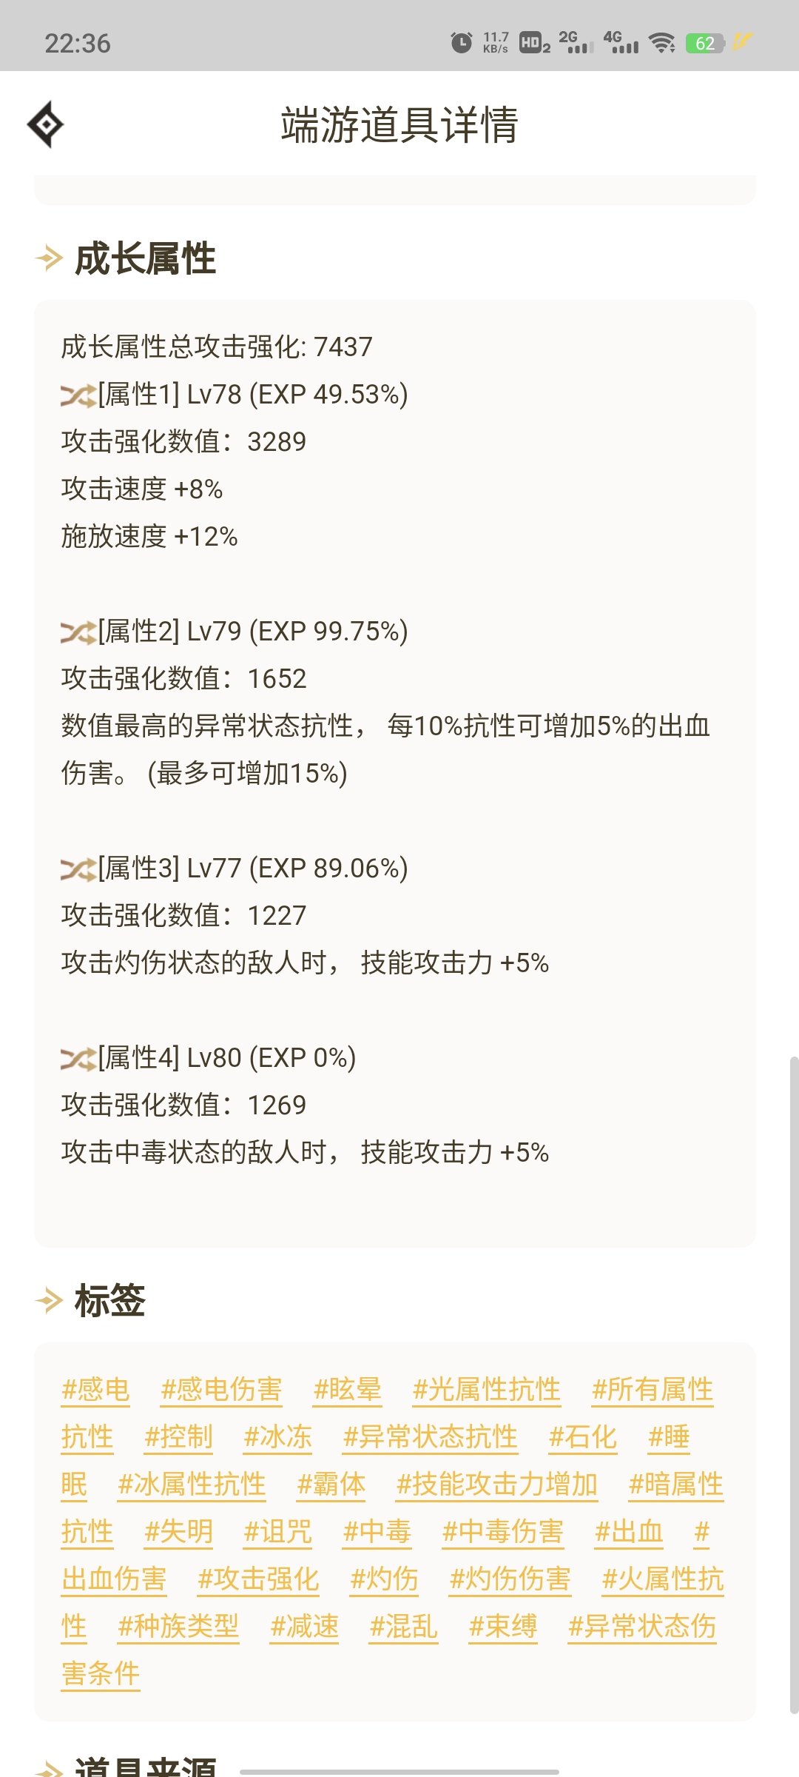
Task: Open the #光属性抗性 tag
Action: point(486,1390)
